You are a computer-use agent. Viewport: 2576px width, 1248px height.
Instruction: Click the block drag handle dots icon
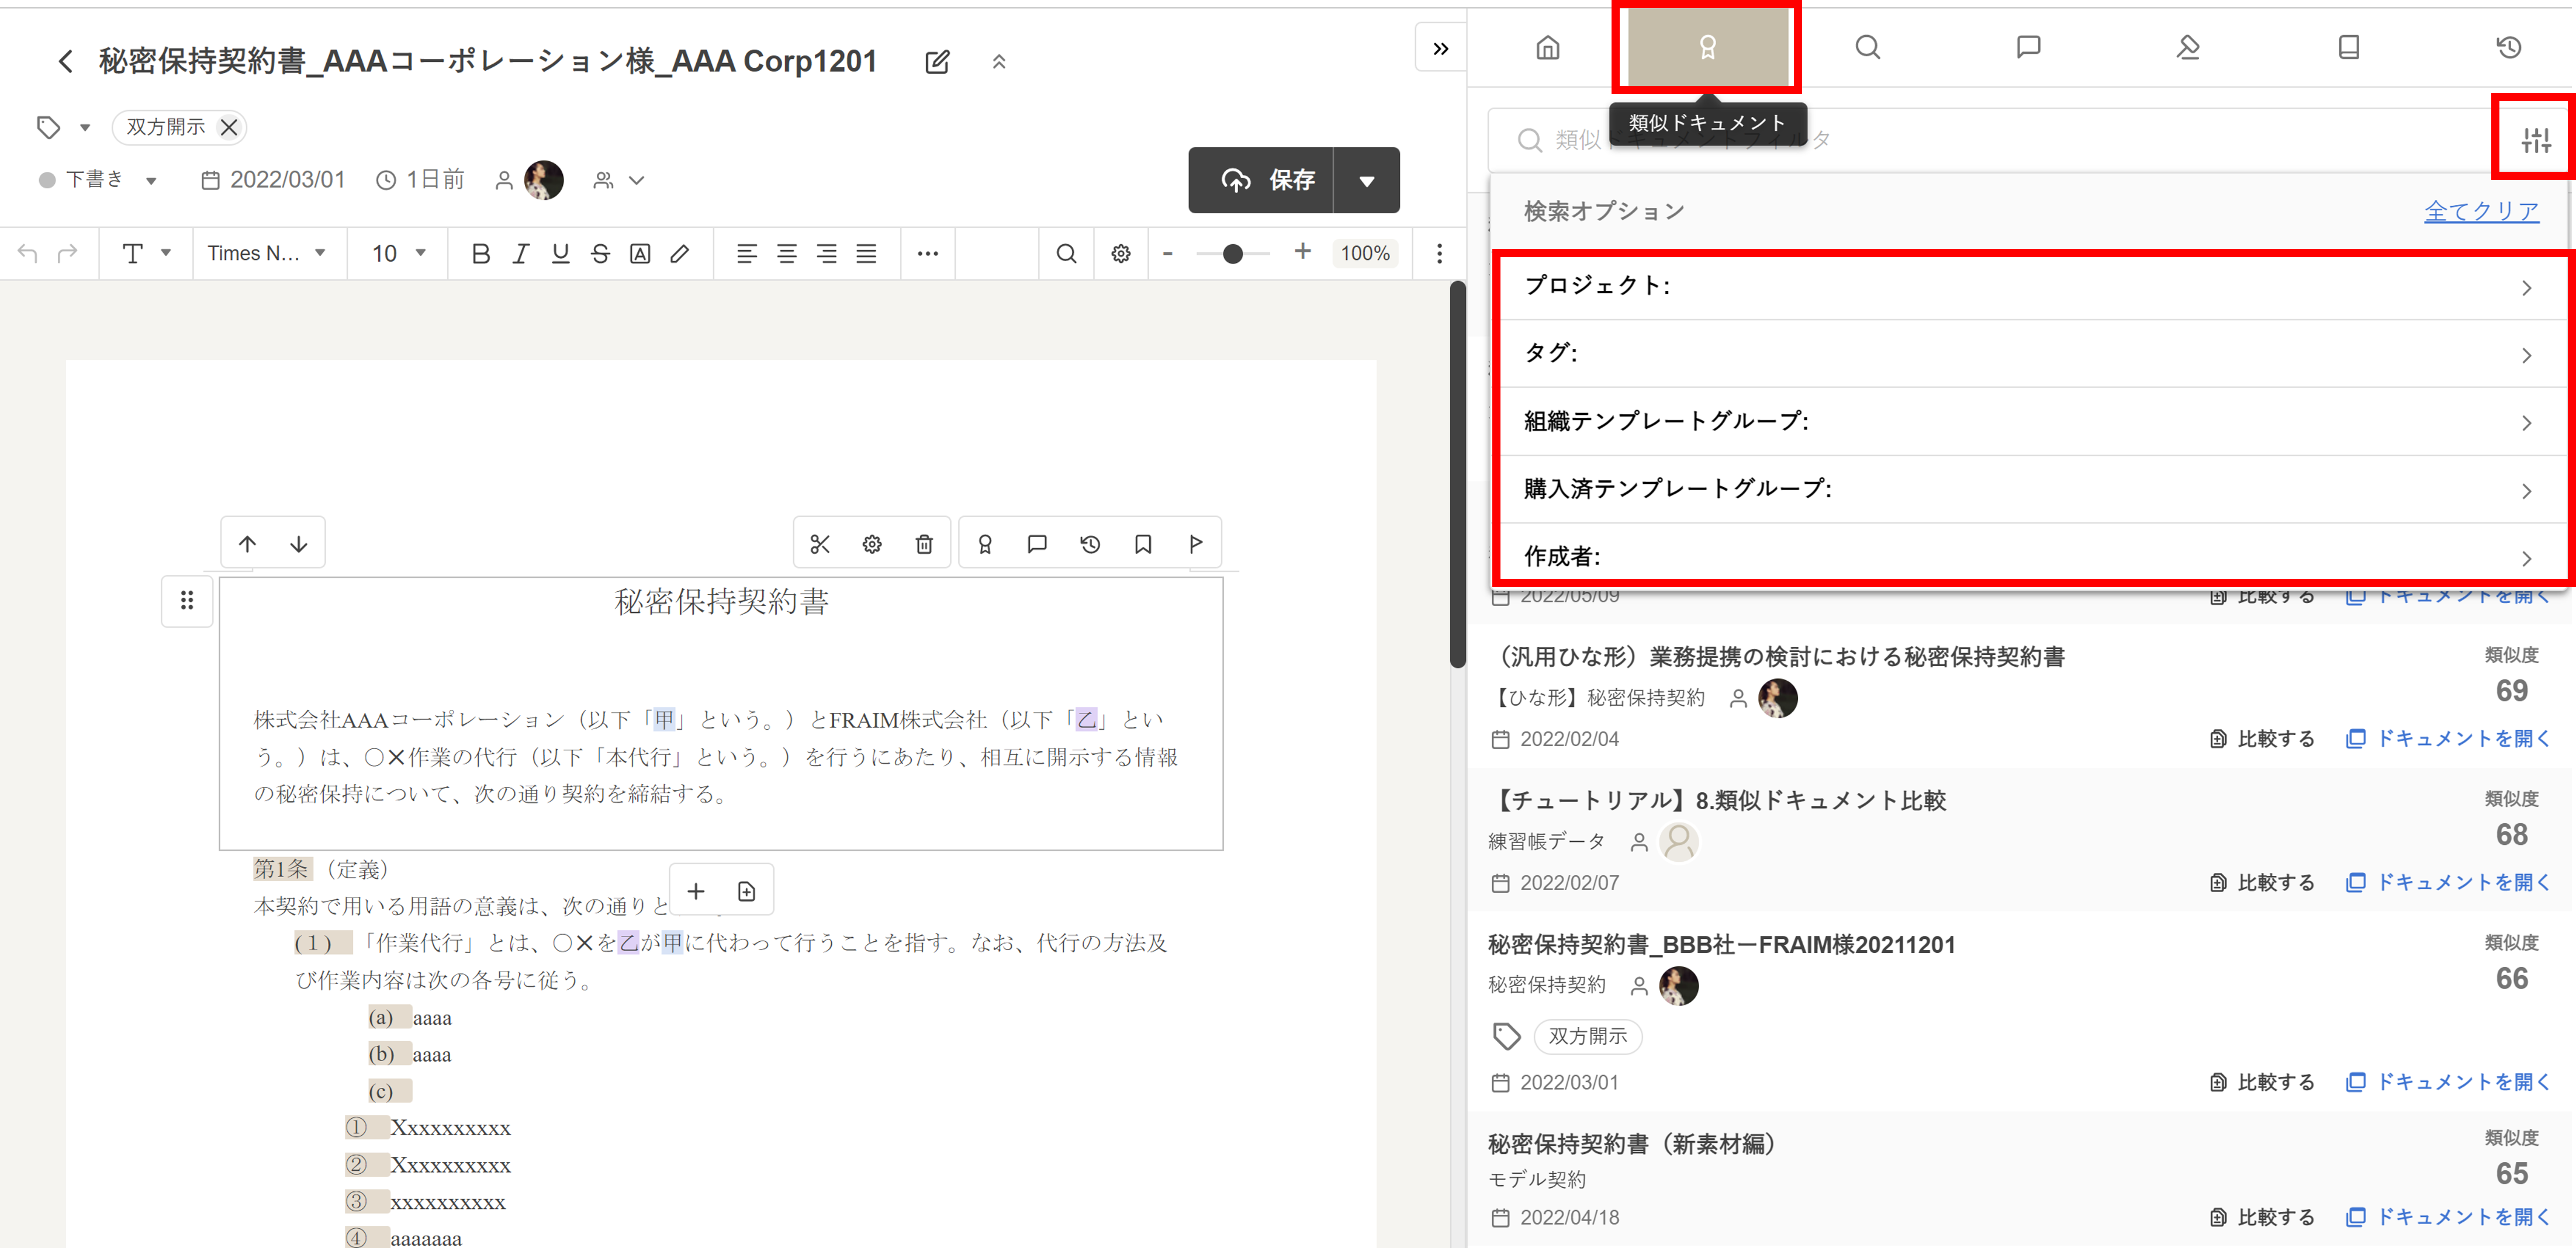pos(187,601)
